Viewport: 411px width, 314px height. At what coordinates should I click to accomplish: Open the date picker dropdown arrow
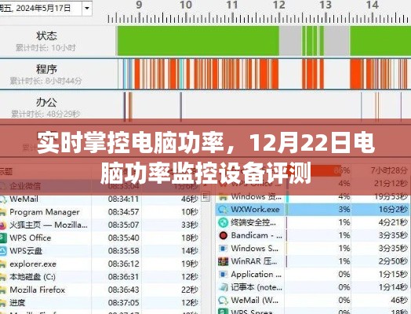point(87,9)
